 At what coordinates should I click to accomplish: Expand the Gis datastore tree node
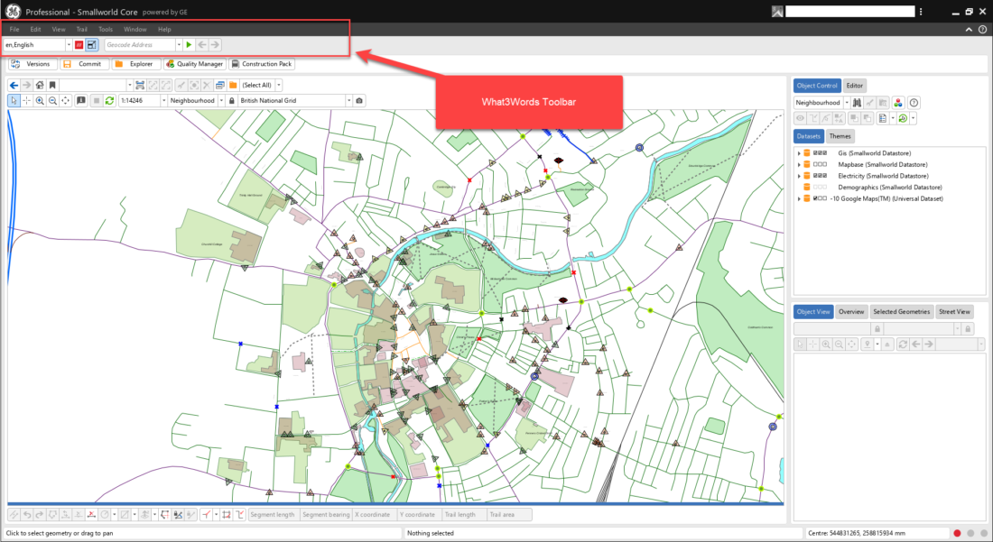coord(799,153)
